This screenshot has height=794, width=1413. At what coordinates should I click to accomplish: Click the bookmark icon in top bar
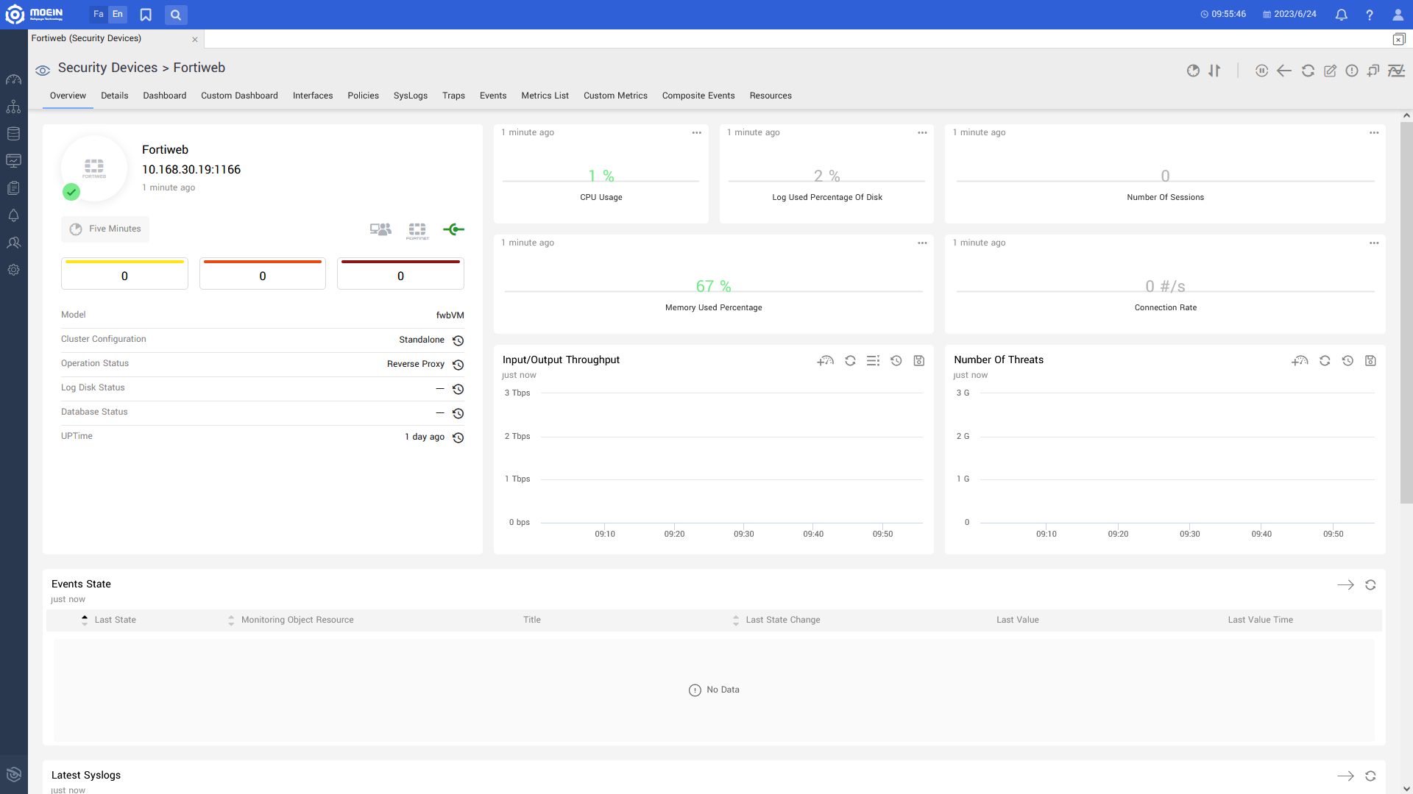[x=146, y=15]
